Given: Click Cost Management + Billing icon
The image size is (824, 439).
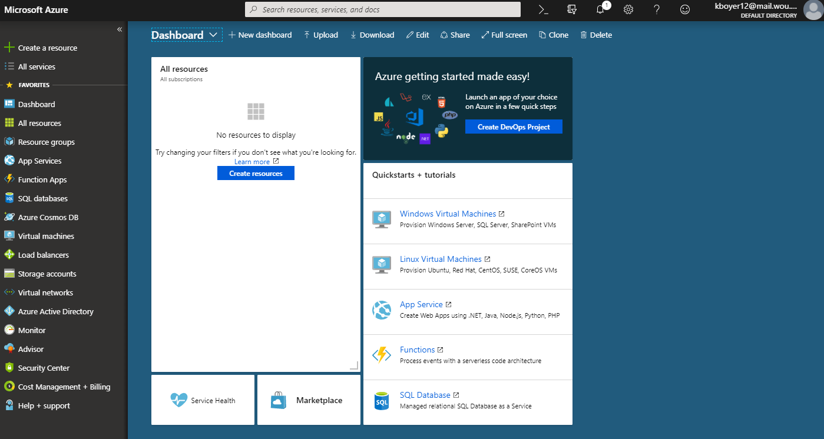Looking at the screenshot, I should point(9,387).
